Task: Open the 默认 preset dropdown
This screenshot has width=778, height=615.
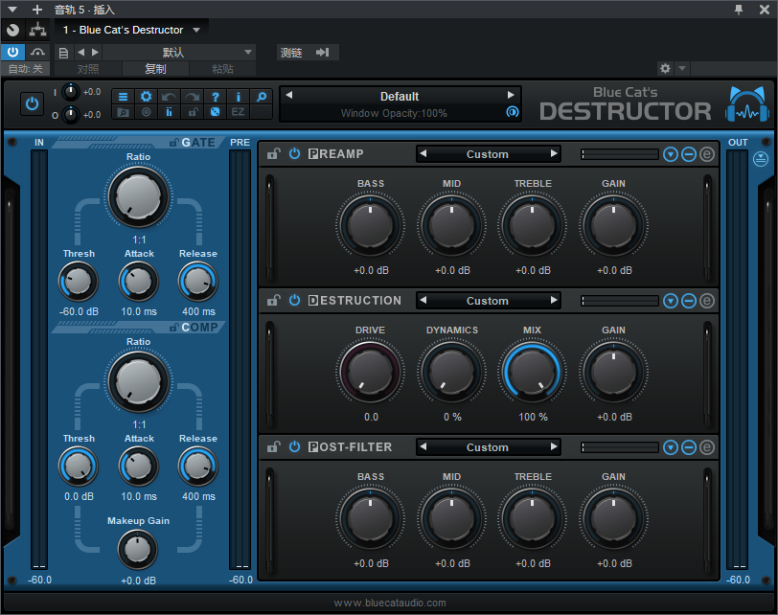Action: 178,52
